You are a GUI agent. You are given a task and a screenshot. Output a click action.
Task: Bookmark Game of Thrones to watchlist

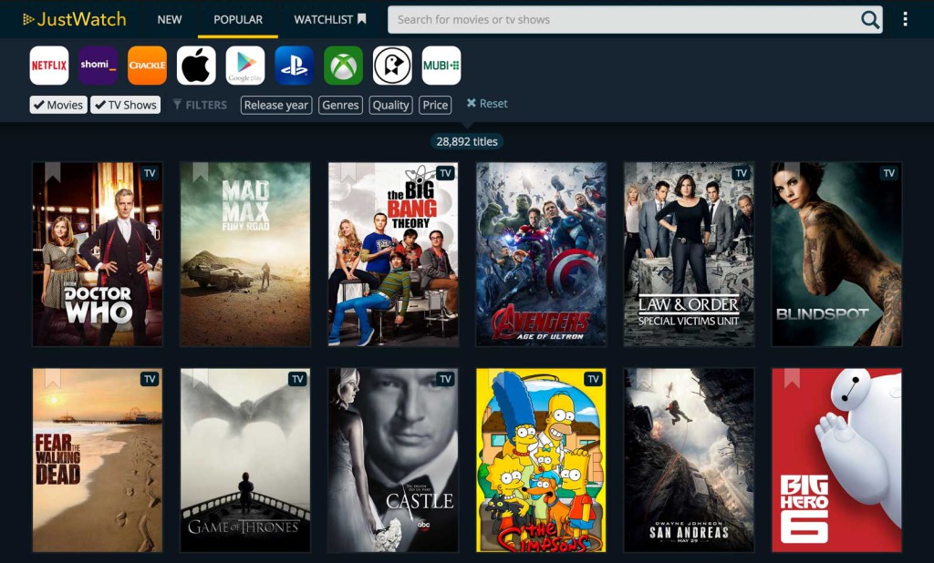pos(200,378)
